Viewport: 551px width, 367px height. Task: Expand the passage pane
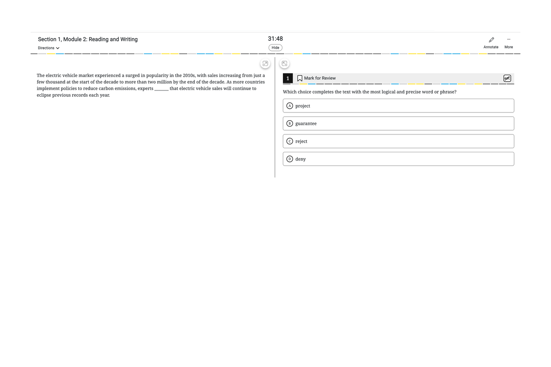pyautogui.click(x=264, y=64)
